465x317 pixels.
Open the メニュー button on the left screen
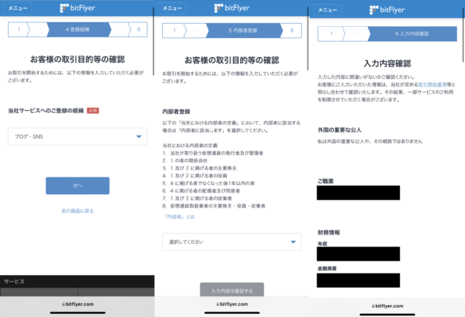coord(17,8)
